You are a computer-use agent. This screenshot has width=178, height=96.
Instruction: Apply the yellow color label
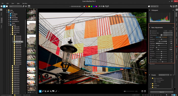point(89,6)
